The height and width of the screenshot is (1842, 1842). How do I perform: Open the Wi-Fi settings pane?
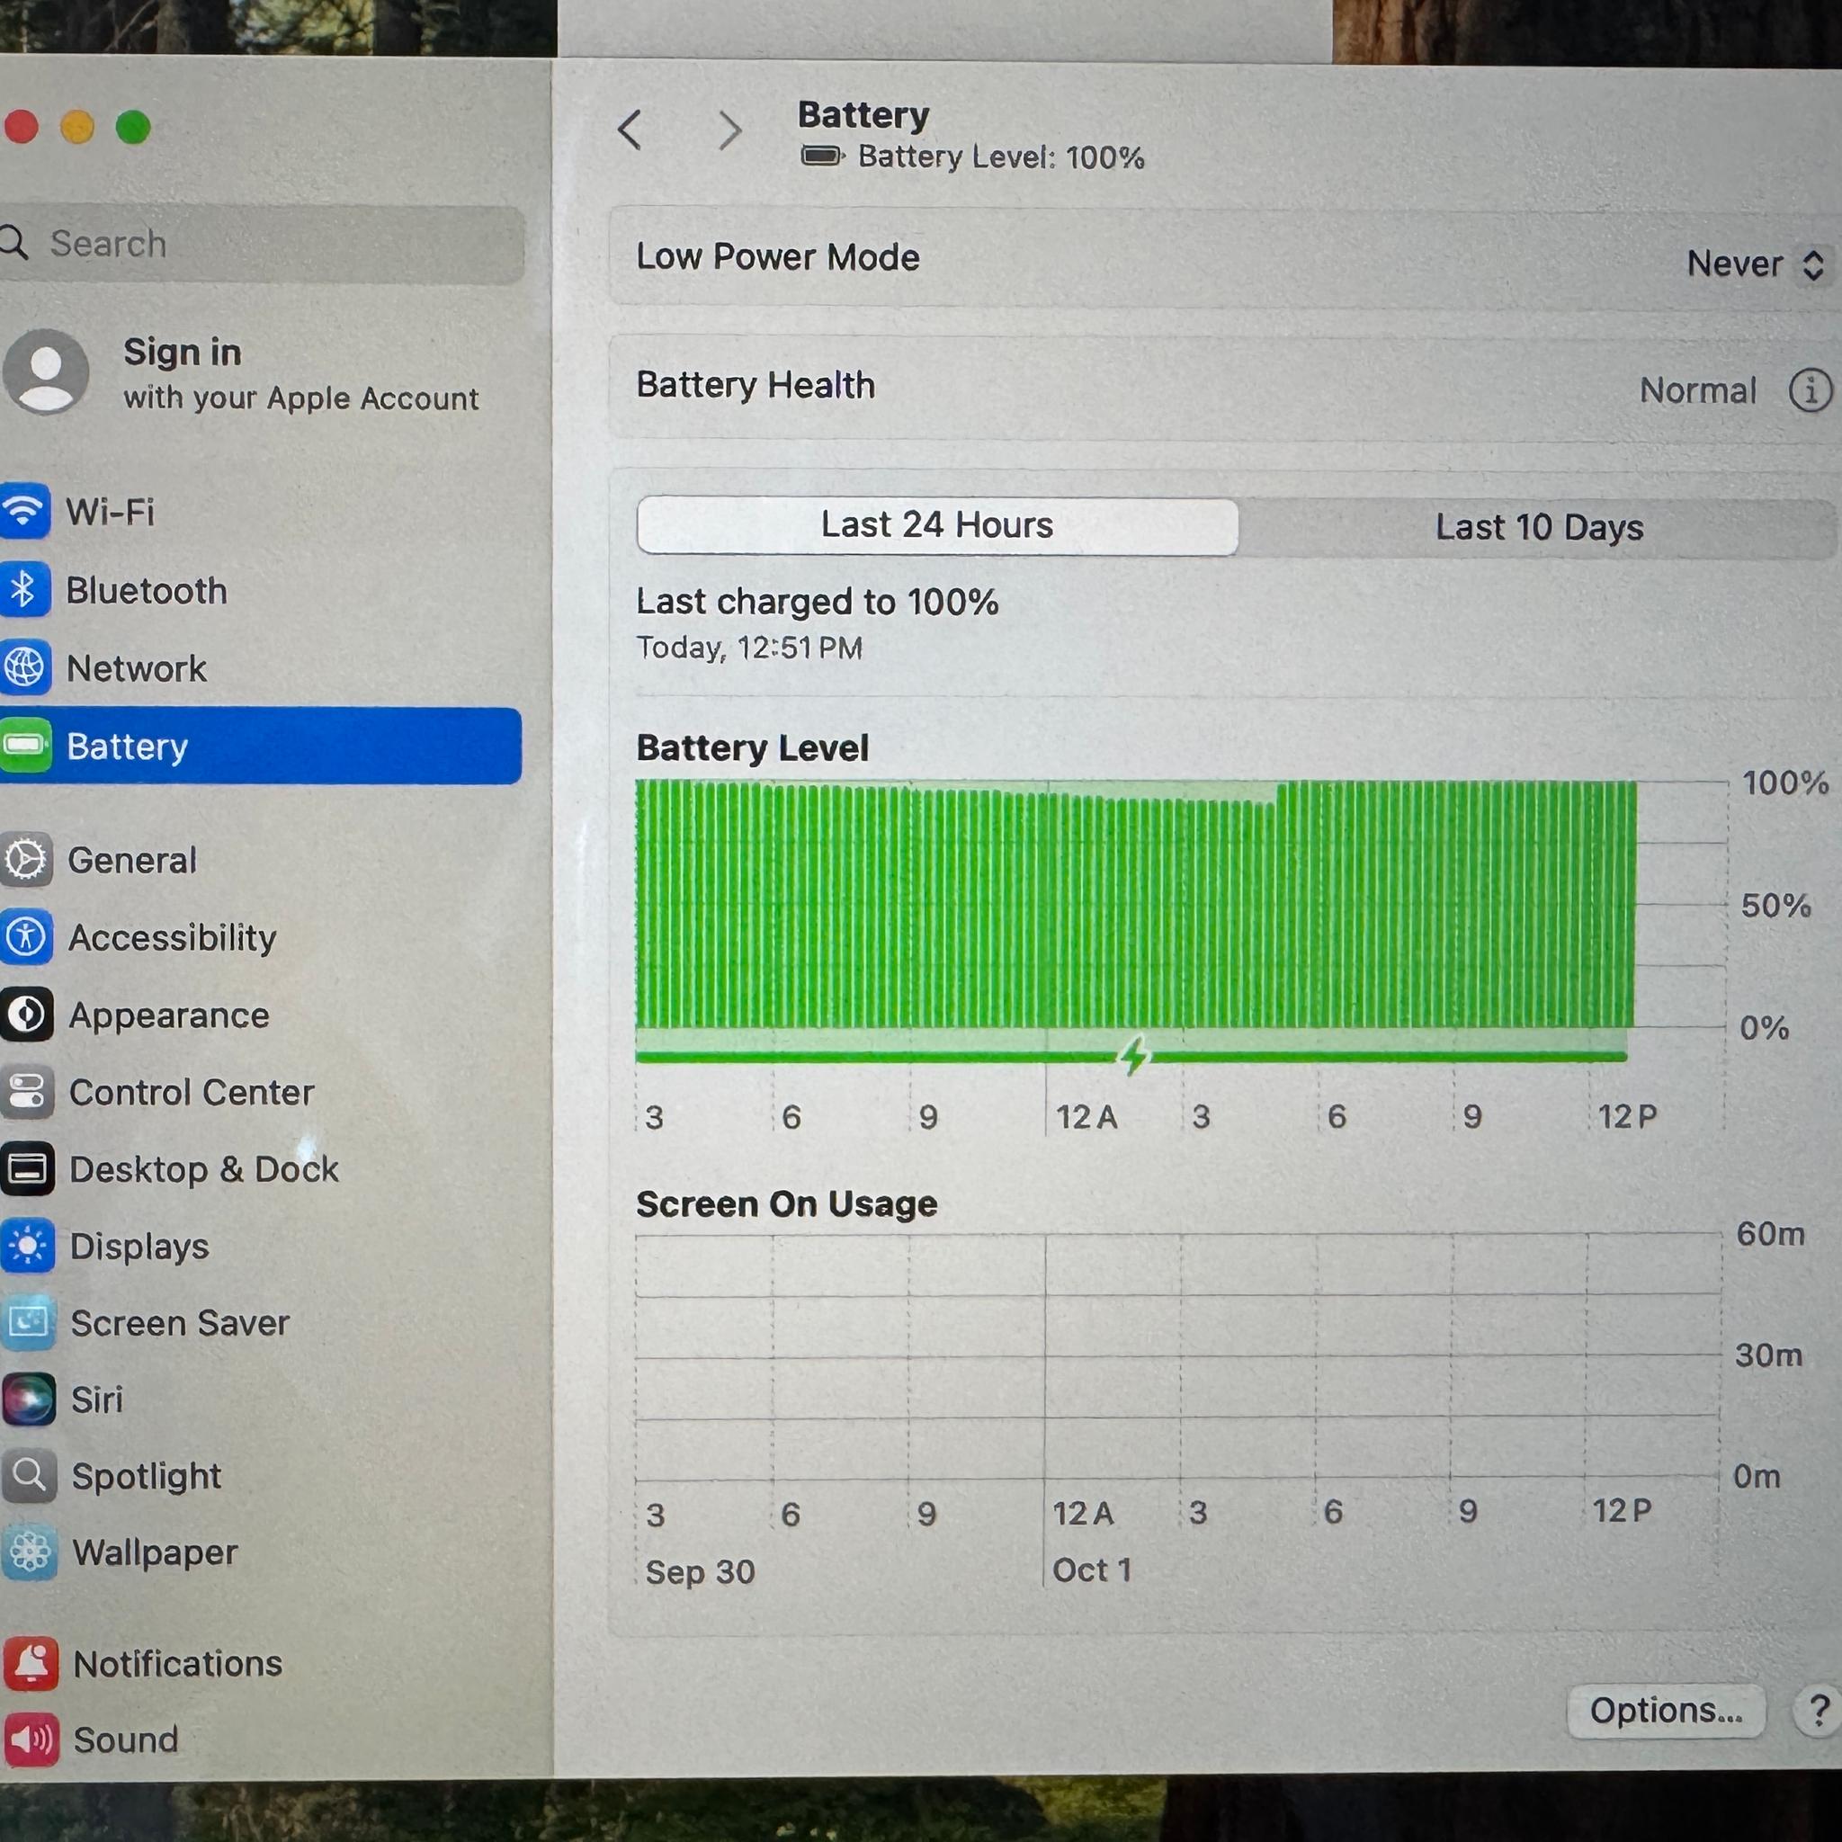(259, 512)
